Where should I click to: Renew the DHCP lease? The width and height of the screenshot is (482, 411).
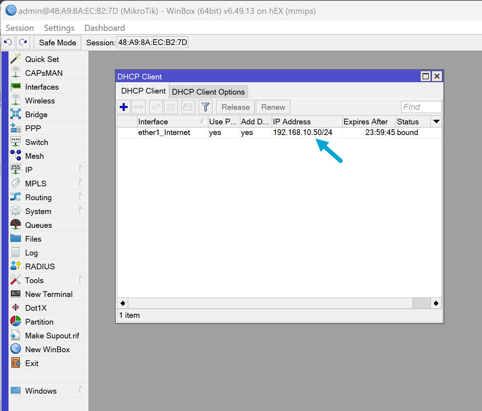(x=273, y=107)
